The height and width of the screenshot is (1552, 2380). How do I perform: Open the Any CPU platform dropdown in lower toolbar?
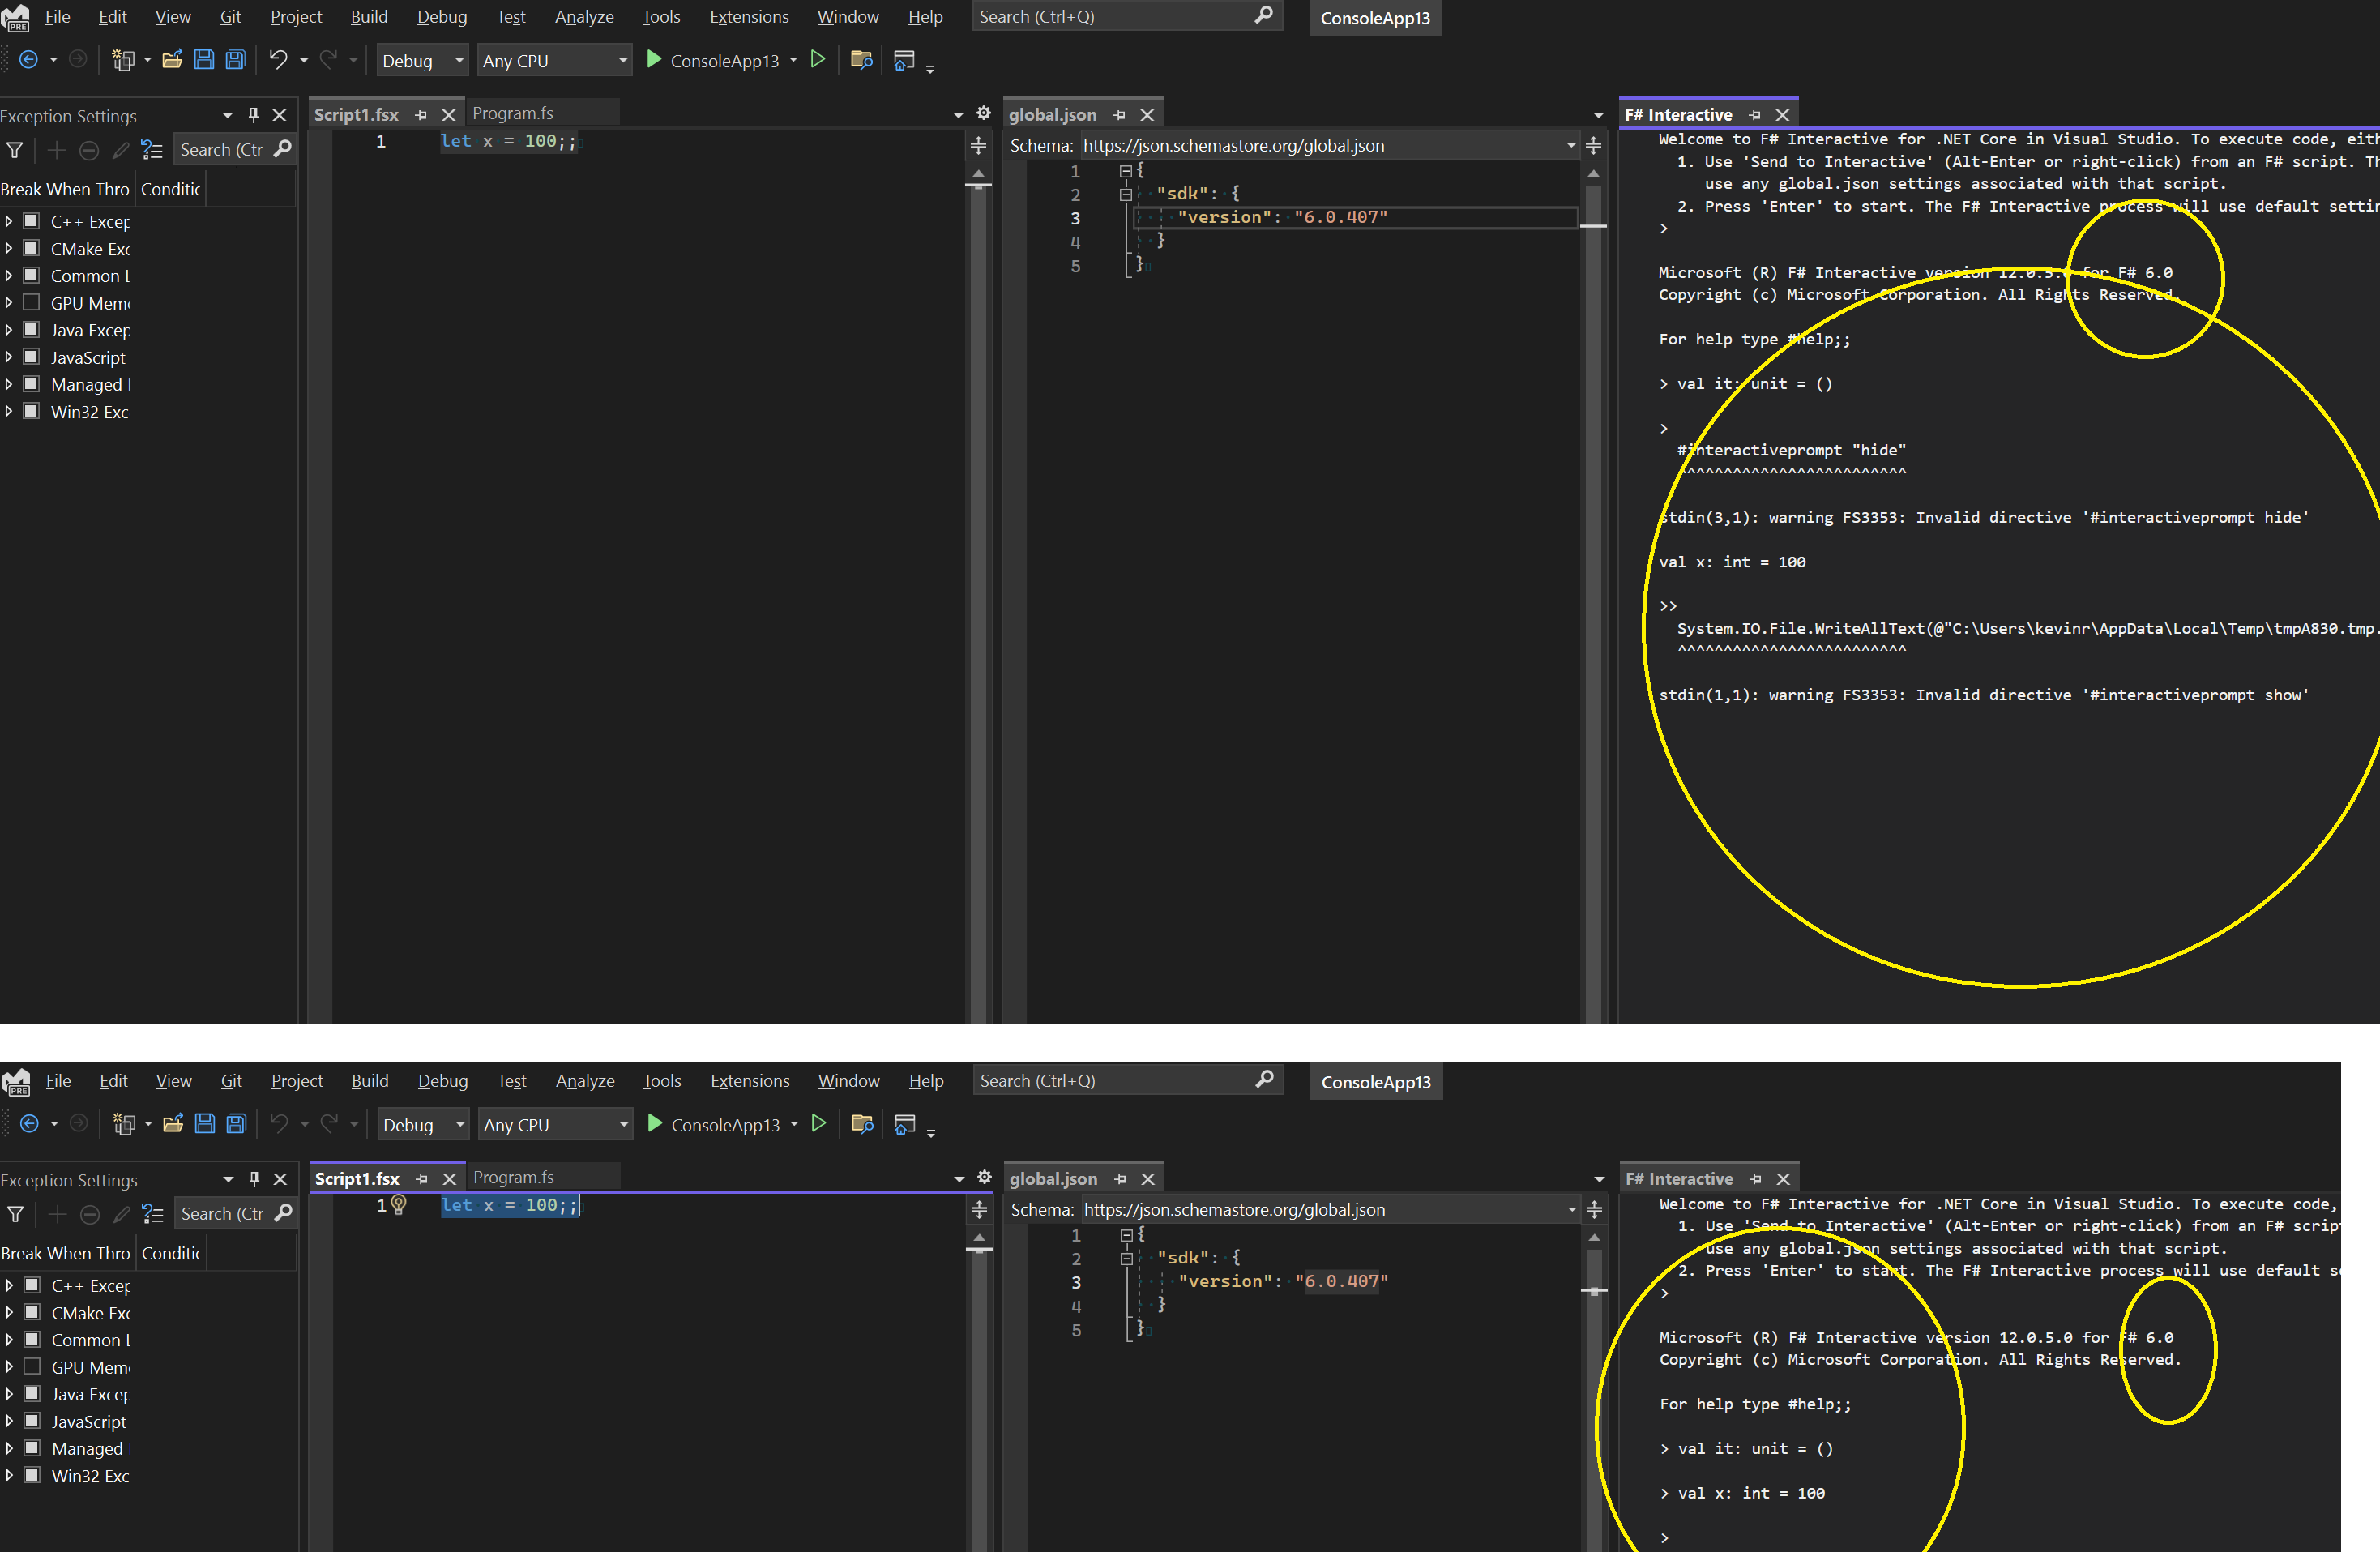(555, 1125)
